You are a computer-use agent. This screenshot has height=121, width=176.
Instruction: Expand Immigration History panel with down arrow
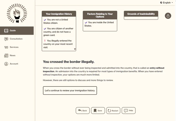coord(75,49)
